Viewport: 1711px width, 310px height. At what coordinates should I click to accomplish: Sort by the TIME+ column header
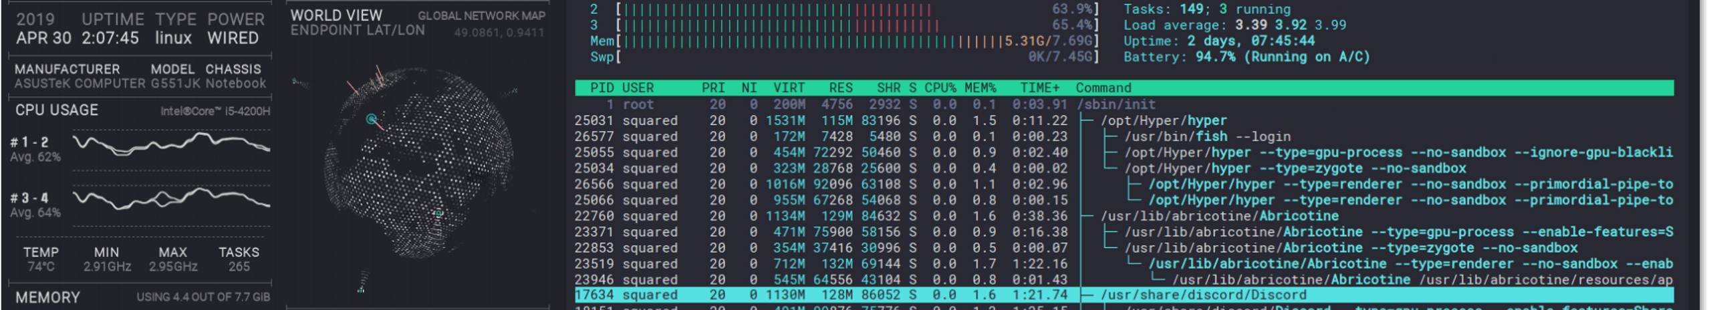coord(1039,88)
